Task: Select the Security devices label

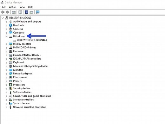Action: (22, 88)
